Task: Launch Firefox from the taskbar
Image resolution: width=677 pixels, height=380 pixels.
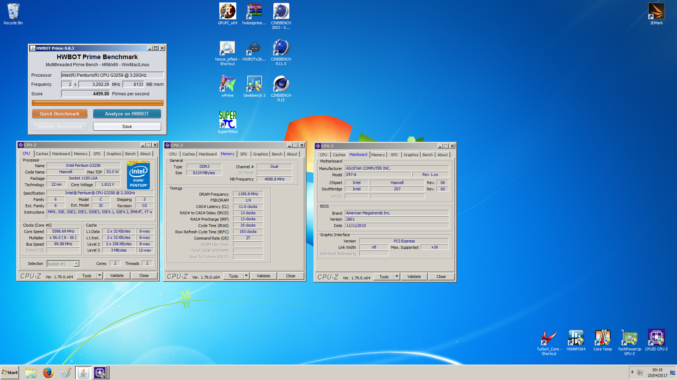Action: pyautogui.click(x=48, y=373)
